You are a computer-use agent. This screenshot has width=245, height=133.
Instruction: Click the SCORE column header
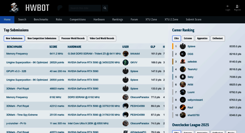53,47
